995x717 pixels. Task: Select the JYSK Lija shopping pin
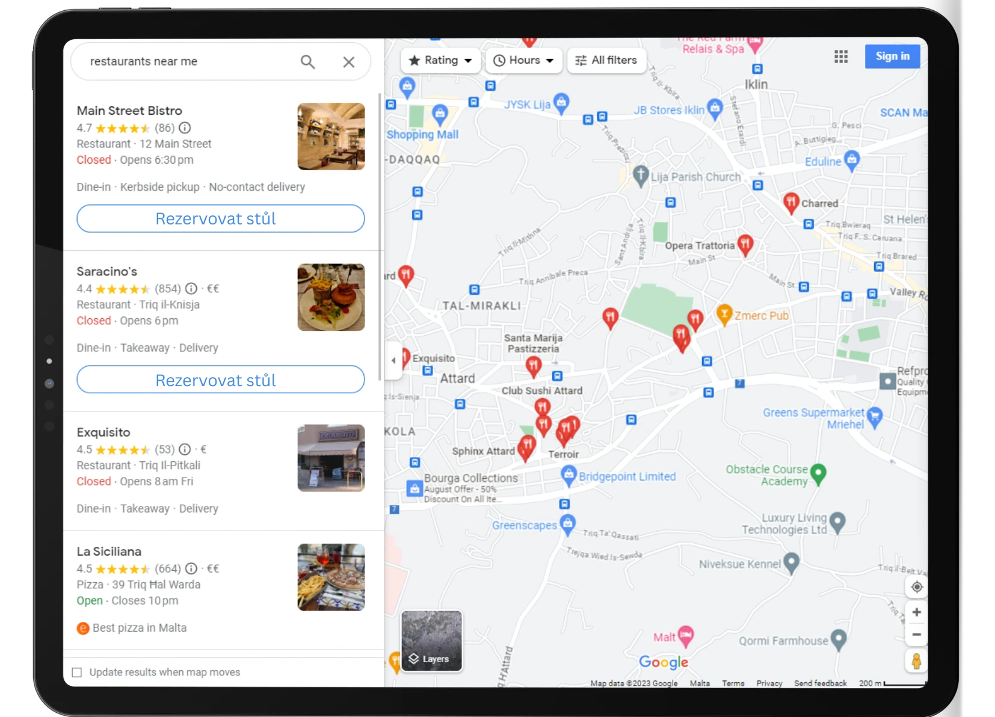(561, 103)
